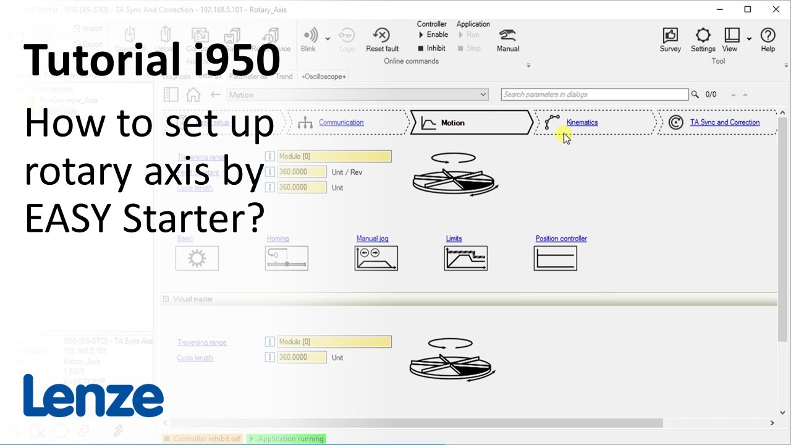Expand the Online commands toolbar overflow
Image resolution: width=791 pixels, height=445 pixels.
[x=528, y=65]
